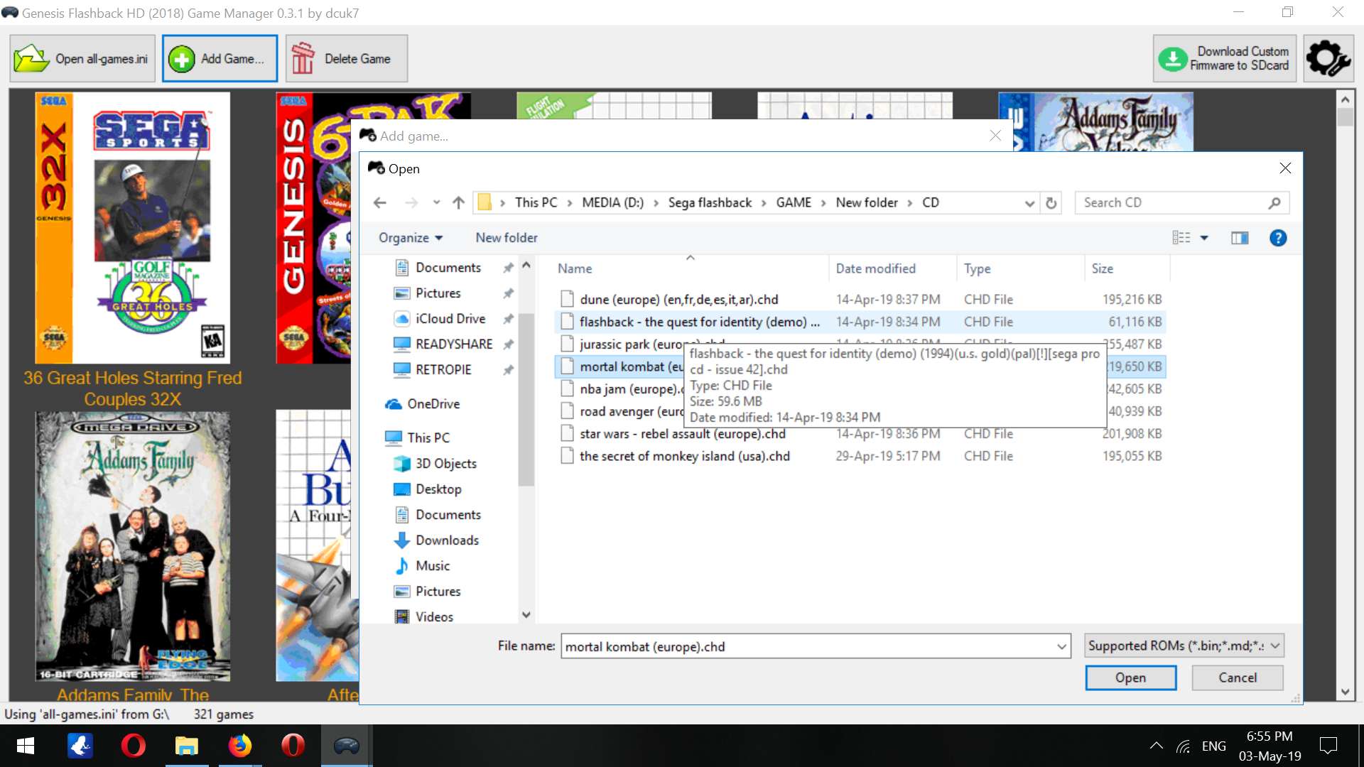Viewport: 1364px width, 767px height.
Task: Open the Supported ROMs file type dropdown
Action: (1184, 646)
